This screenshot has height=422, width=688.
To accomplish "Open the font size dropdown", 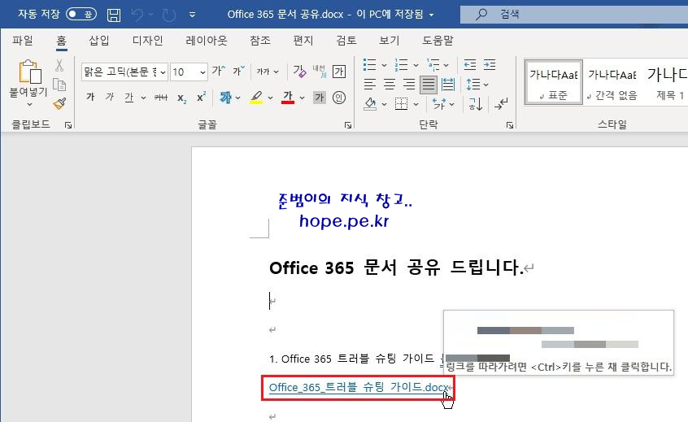I will 202,72.
